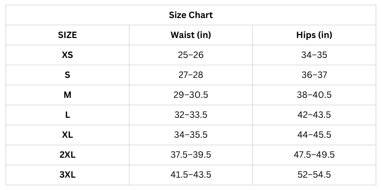Click the XL size label
Screen dimensions: 381x190
click(x=67, y=135)
